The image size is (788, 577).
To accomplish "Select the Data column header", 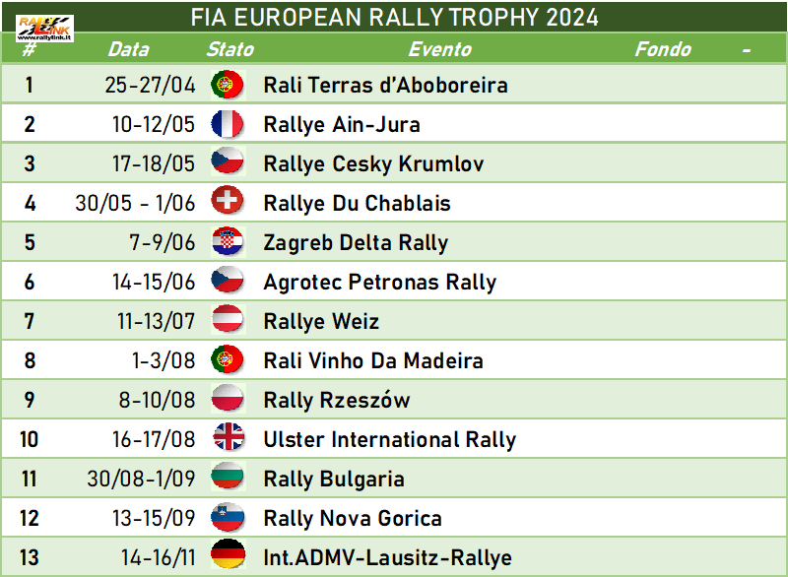I will click(x=129, y=49).
